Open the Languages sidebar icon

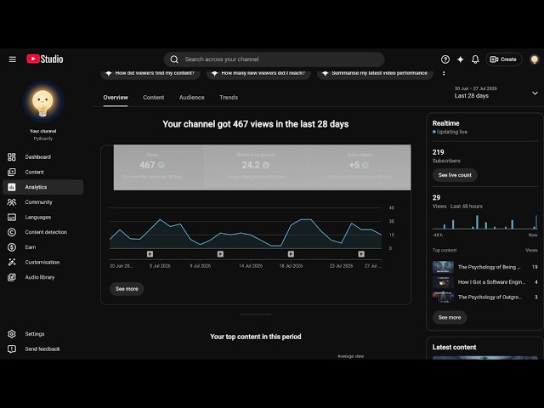click(12, 218)
